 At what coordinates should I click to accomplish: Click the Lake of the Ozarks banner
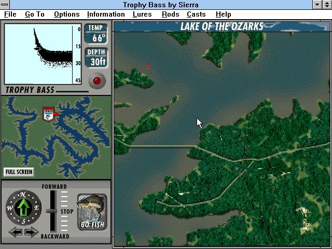coord(222,26)
